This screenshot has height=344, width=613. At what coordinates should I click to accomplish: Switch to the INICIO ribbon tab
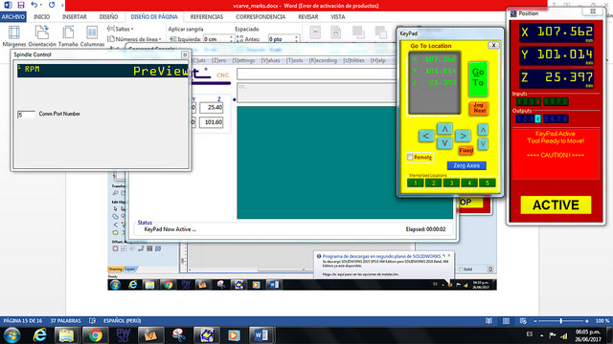42,17
